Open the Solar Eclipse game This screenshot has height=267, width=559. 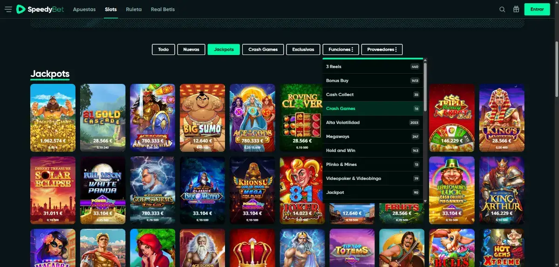pos(53,190)
